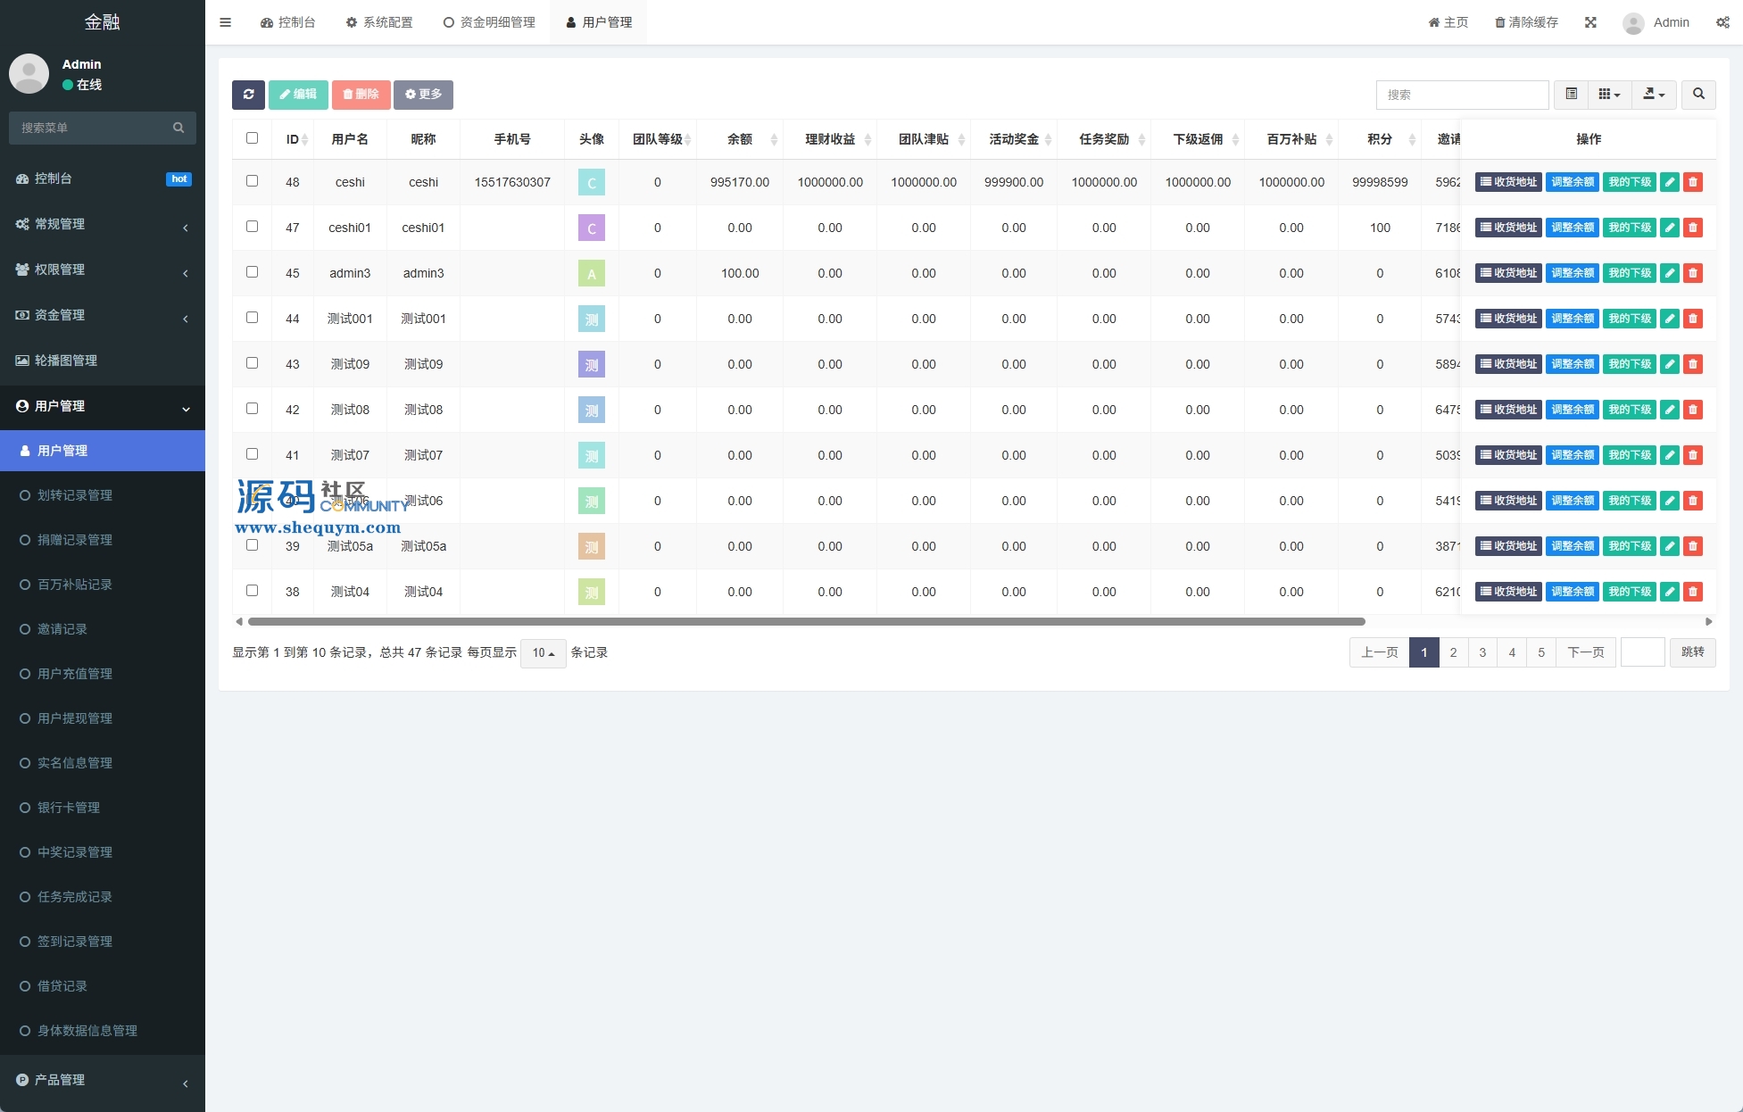Click red trash icon for admin3 row
Viewport: 1743px width, 1112px height.
pos(1692,273)
